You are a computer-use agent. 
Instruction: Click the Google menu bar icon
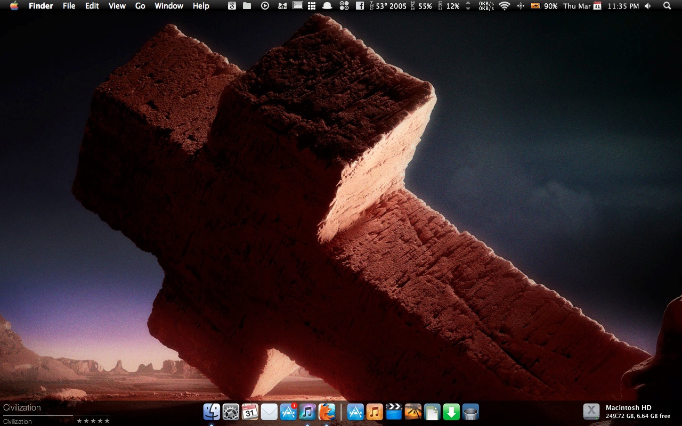pos(232,6)
